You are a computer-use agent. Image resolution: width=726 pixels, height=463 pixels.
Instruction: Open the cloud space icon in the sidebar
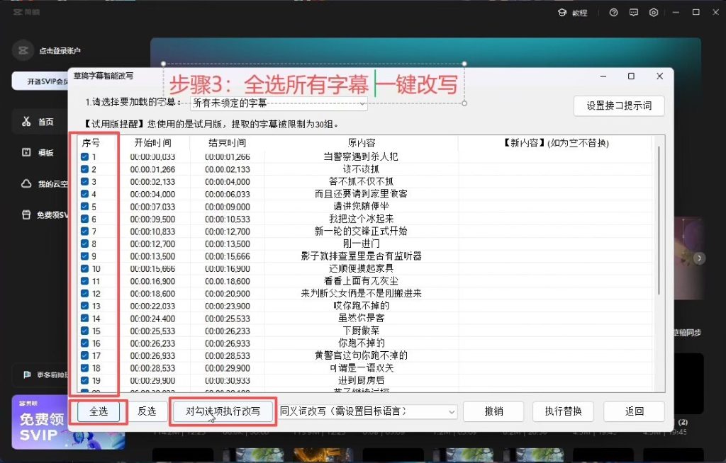26,183
